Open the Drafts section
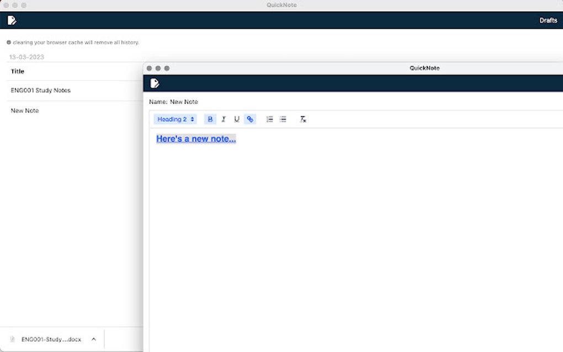 [548, 20]
